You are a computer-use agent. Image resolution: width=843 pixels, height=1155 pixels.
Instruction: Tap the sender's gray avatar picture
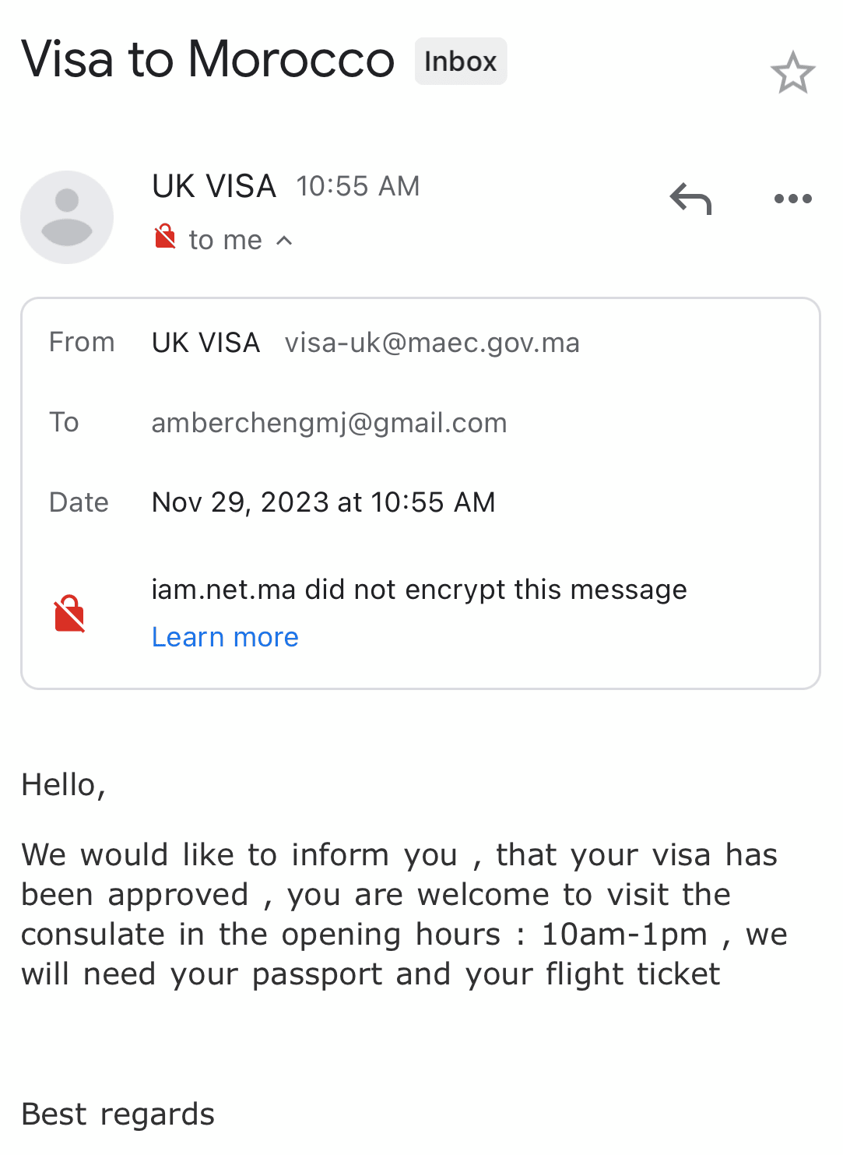67,217
